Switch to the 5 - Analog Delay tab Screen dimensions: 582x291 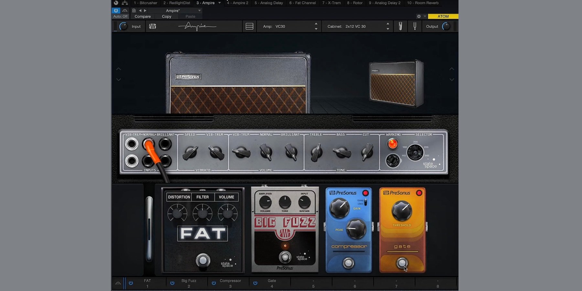point(268,3)
